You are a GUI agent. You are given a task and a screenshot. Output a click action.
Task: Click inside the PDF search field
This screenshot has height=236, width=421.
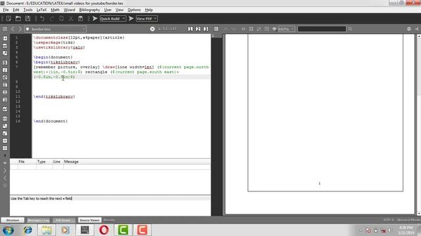(322, 29)
